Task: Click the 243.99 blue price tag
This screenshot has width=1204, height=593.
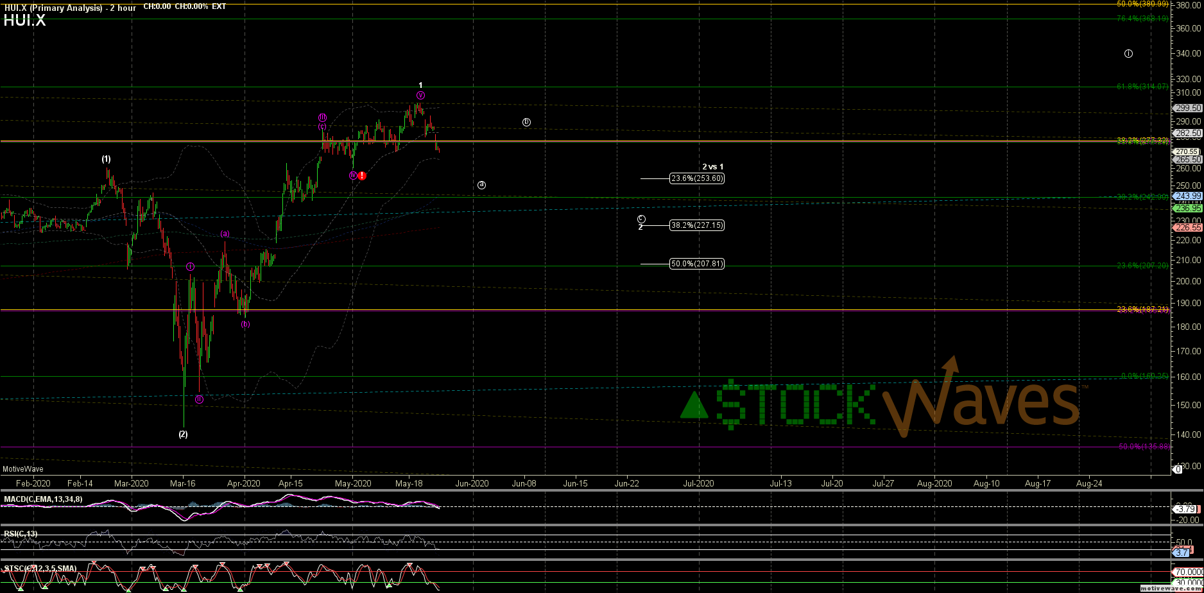Action: pos(1187,196)
